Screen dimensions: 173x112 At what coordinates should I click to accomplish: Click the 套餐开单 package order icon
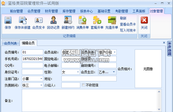[x=97, y=20]
